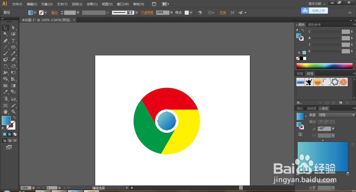
Task: Enable Draw Inside mode
Action: click(15, 141)
